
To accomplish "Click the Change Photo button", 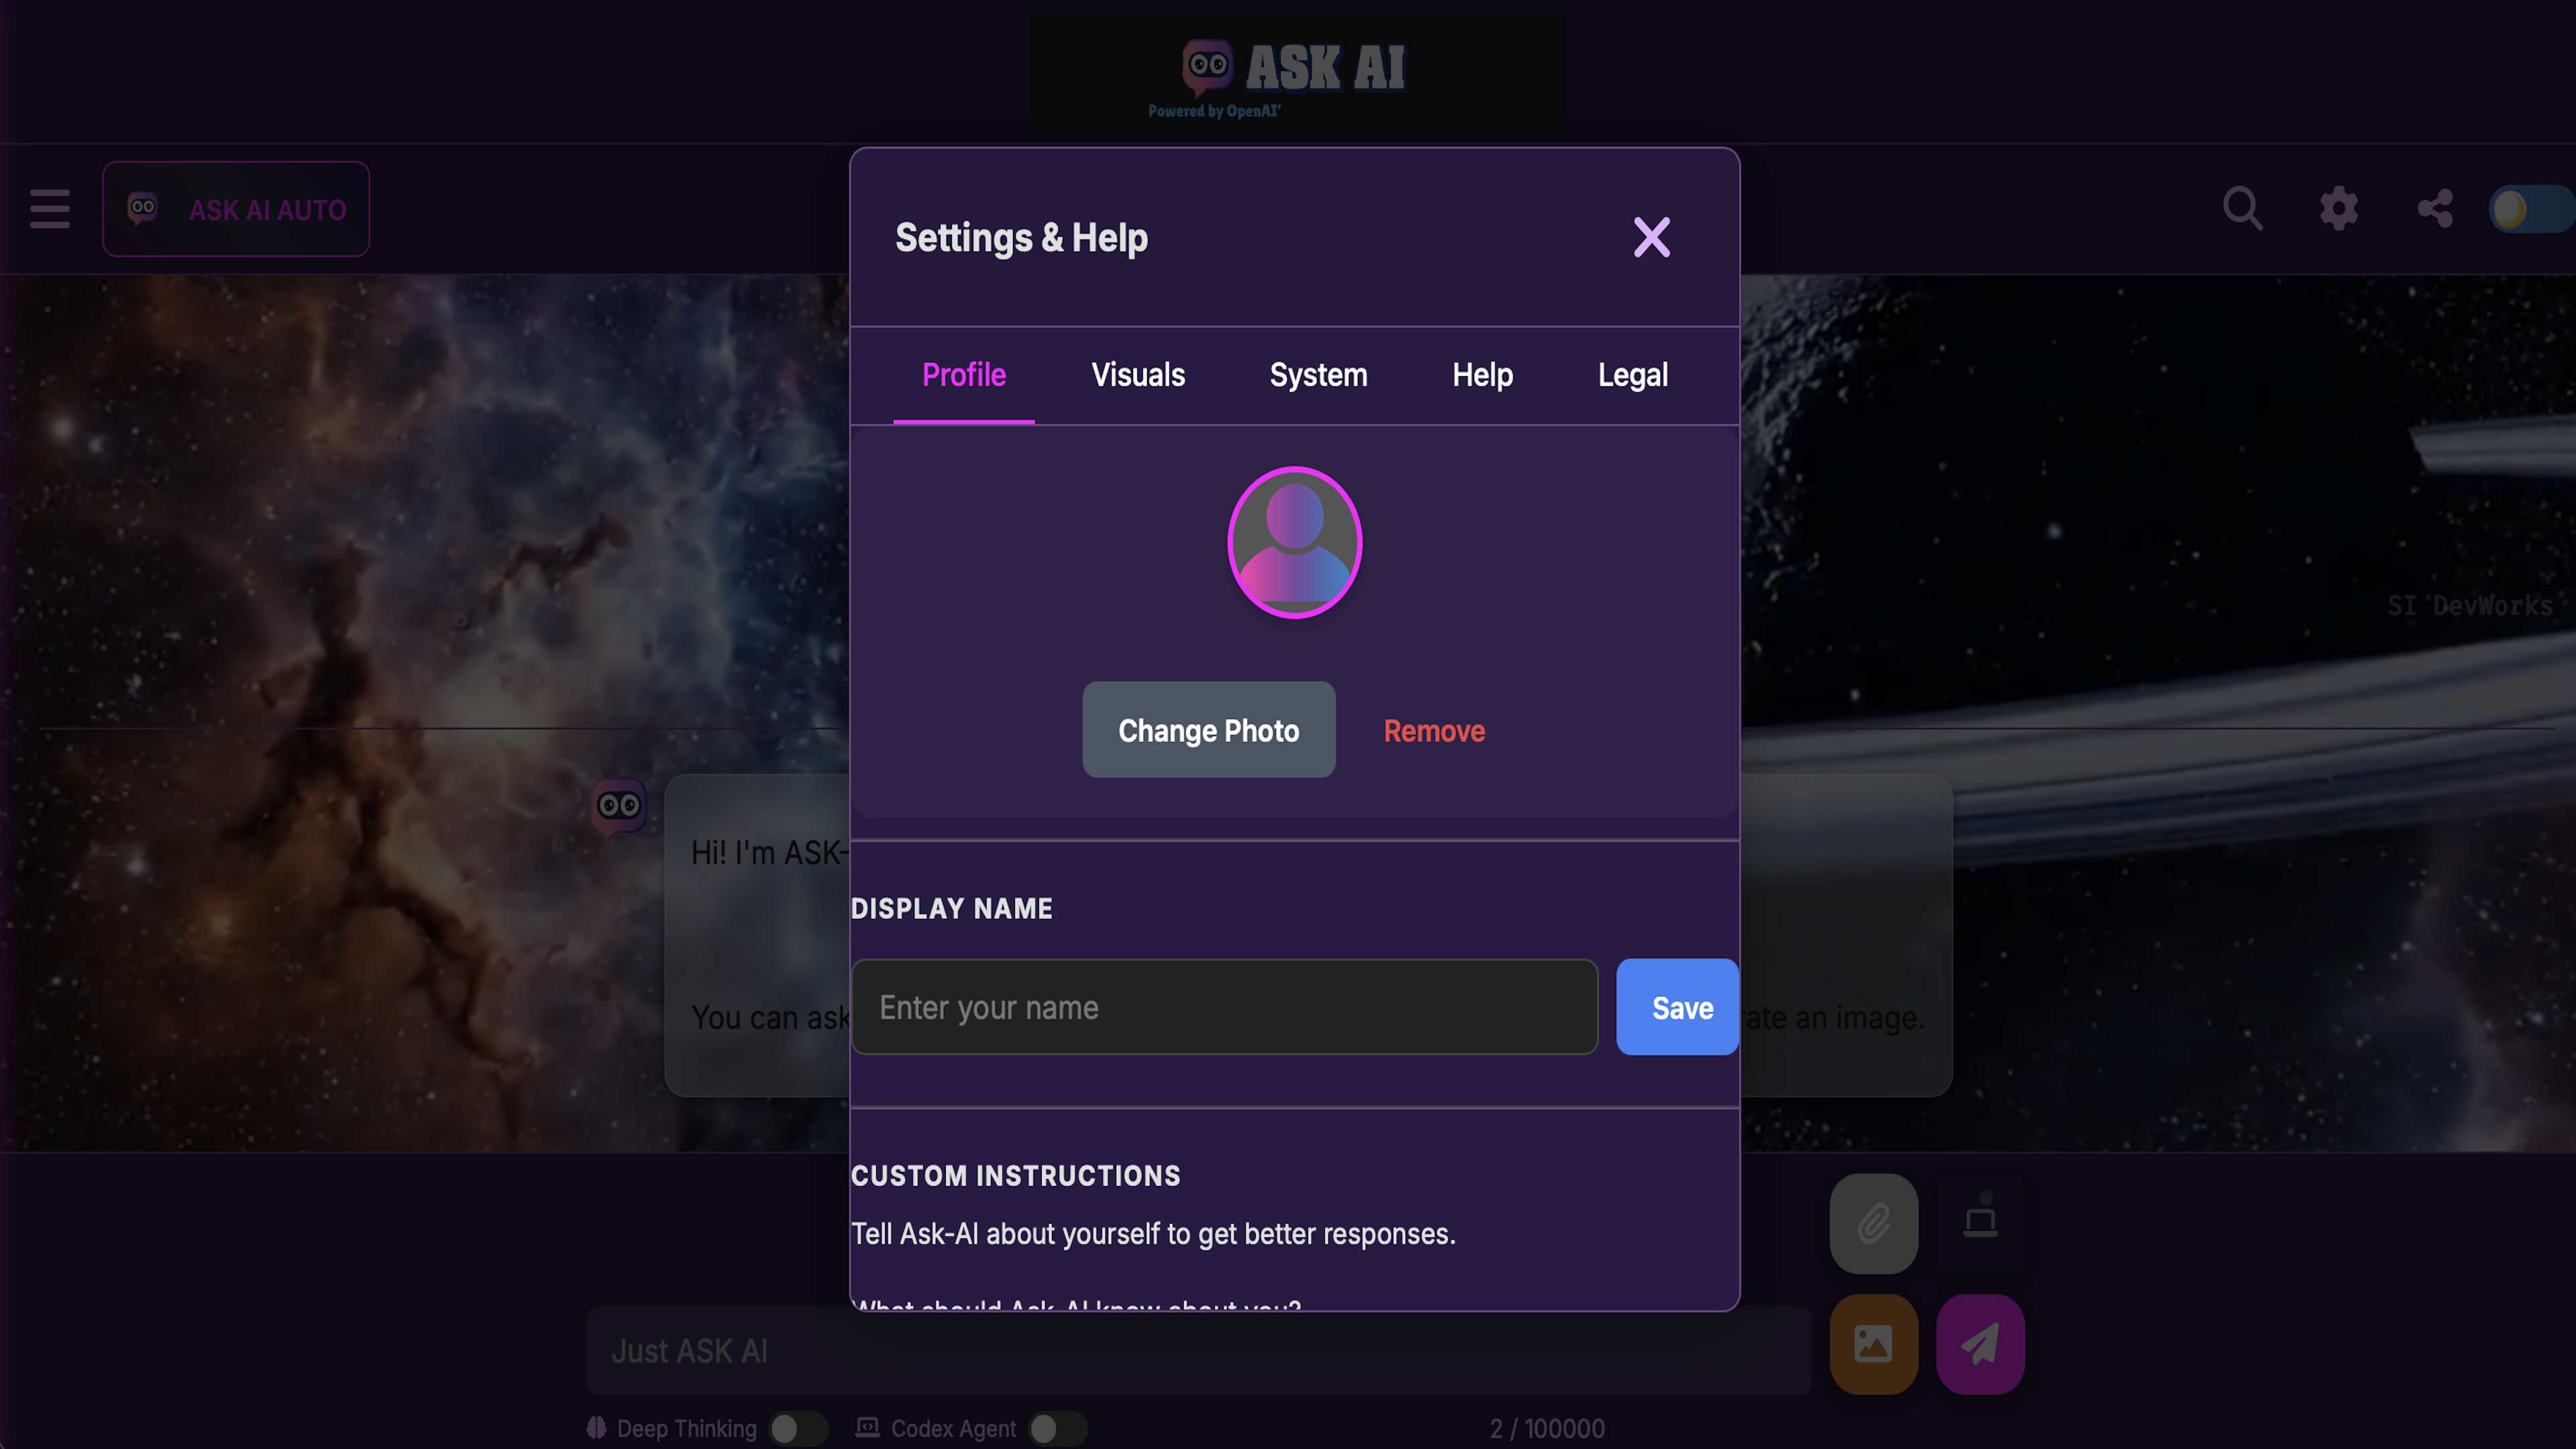I will 1209,730.
